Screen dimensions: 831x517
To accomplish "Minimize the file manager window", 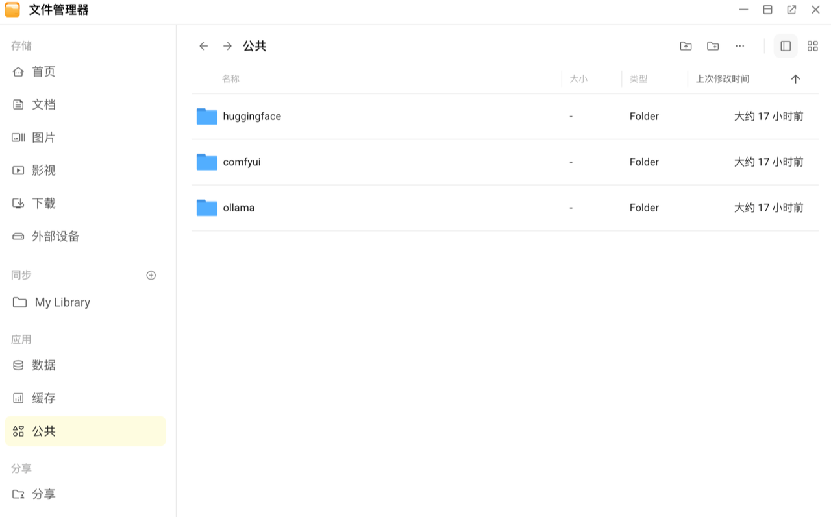I will [743, 10].
